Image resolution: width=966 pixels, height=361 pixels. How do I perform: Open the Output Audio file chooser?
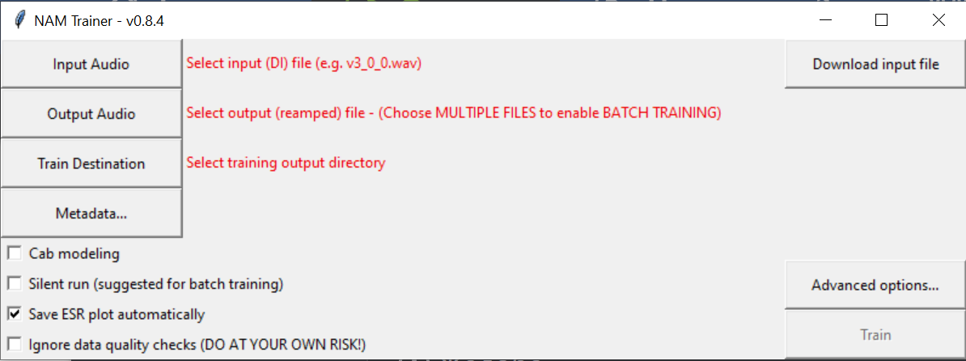(91, 114)
